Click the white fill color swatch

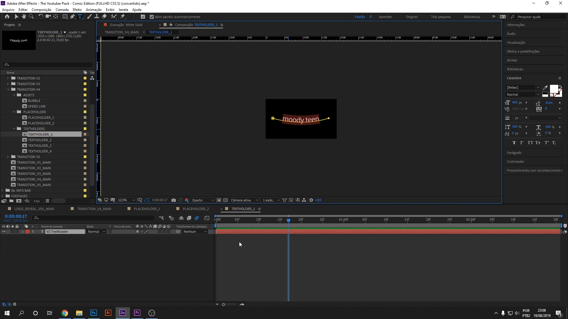(554, 89)
